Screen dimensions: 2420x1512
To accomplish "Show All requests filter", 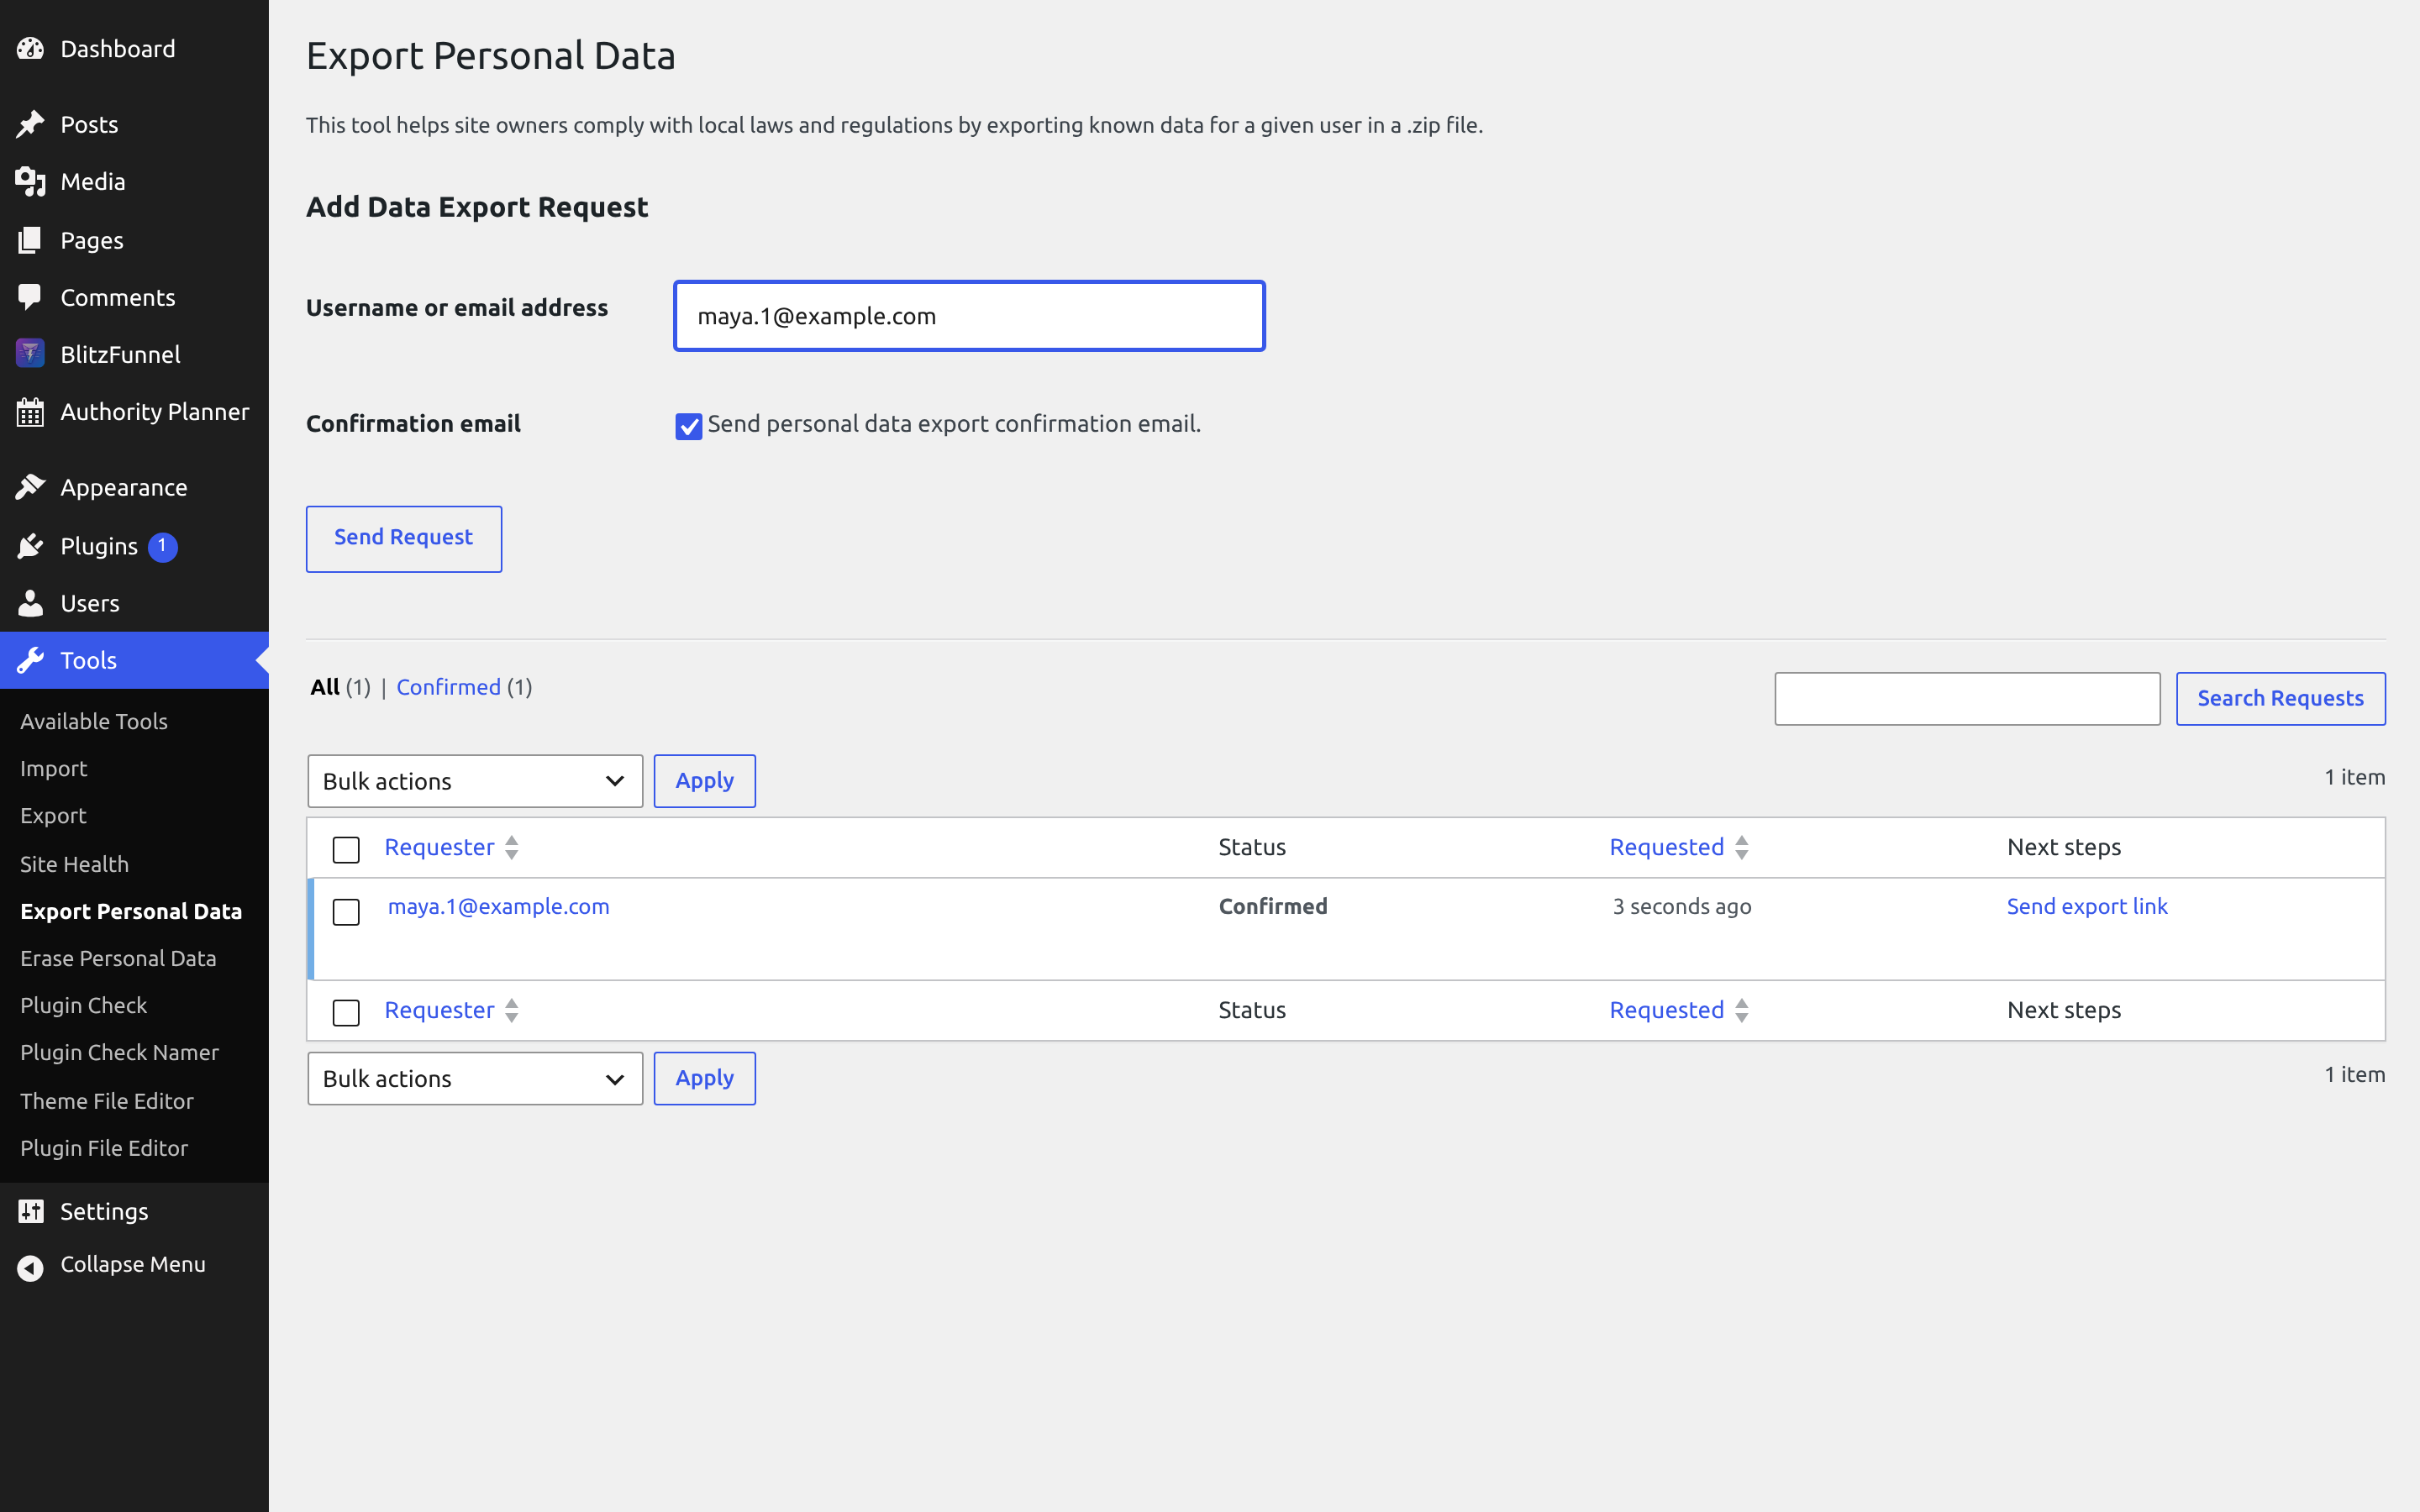I will (325, 687).
